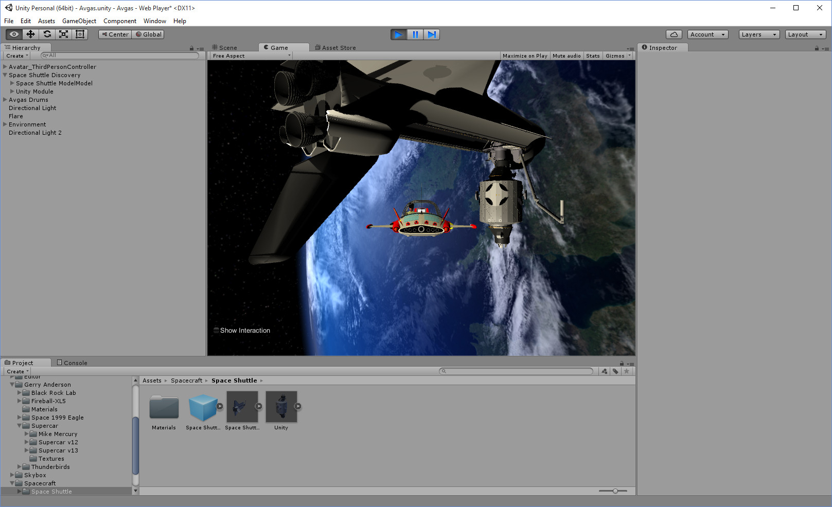The width and height of the screenshot is (832, 507).
Task: Open the Account dropdown
Action: point(707,34)
